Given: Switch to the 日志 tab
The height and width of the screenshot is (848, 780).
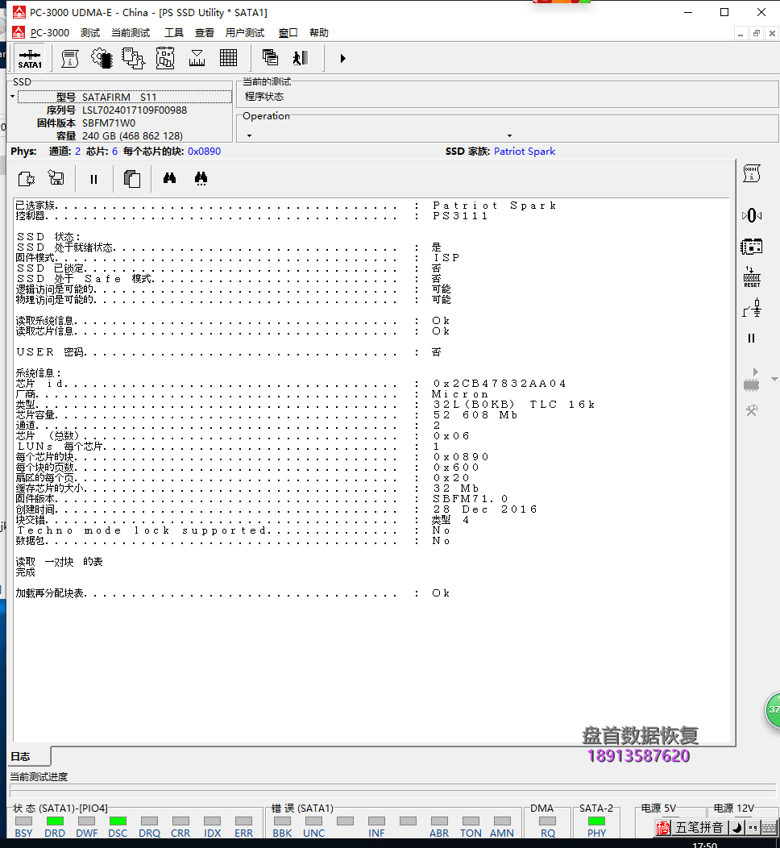Looking at the screenshot, I should tap(30, 757).
